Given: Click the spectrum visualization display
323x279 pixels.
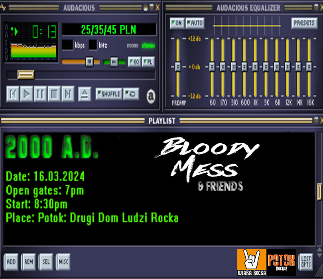Looking at the screenshot, I should click(x=33, y=51).
